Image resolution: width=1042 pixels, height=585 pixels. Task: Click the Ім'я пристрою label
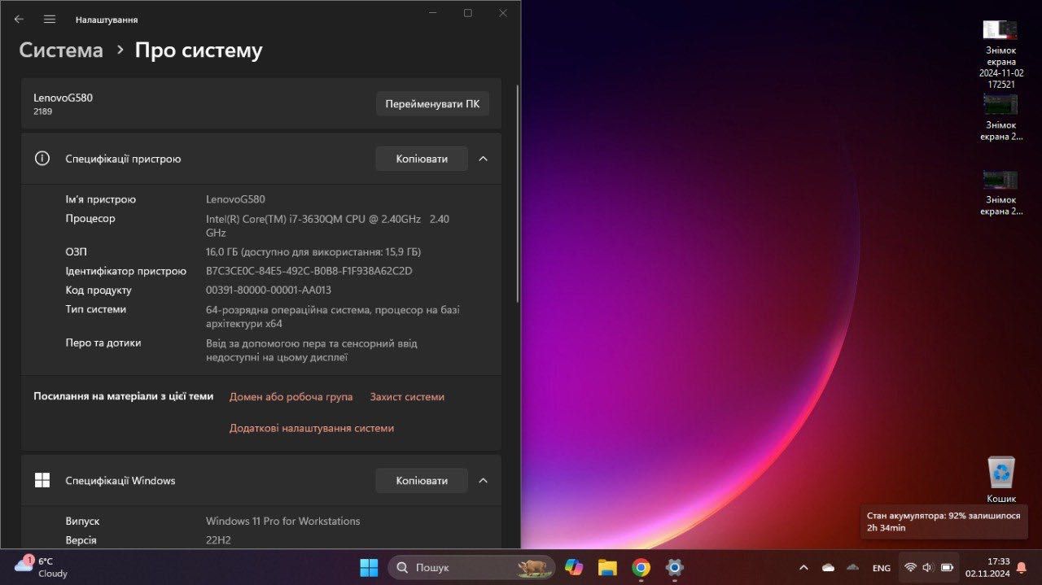click(x=101, y=199)
